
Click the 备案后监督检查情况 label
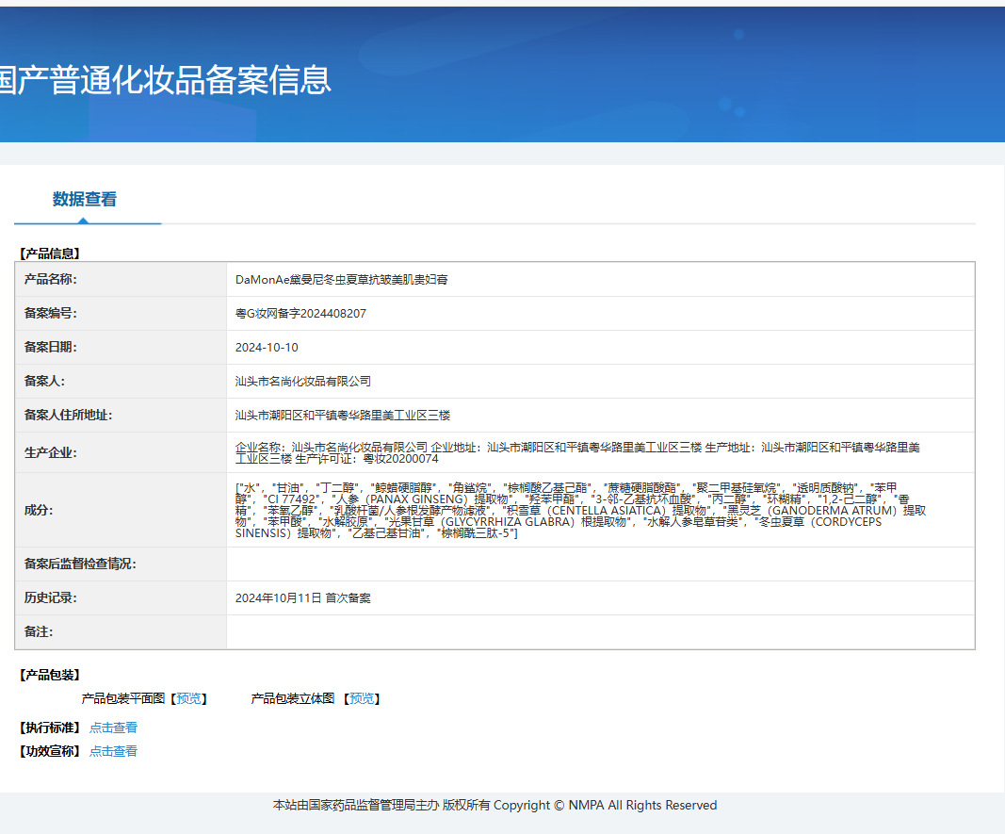click(80, 564)
